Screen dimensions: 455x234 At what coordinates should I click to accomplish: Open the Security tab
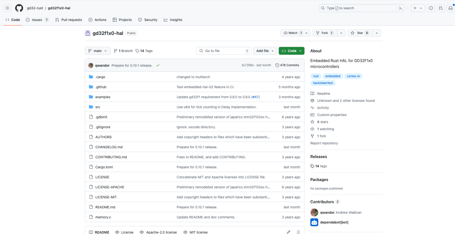point(148,20)
